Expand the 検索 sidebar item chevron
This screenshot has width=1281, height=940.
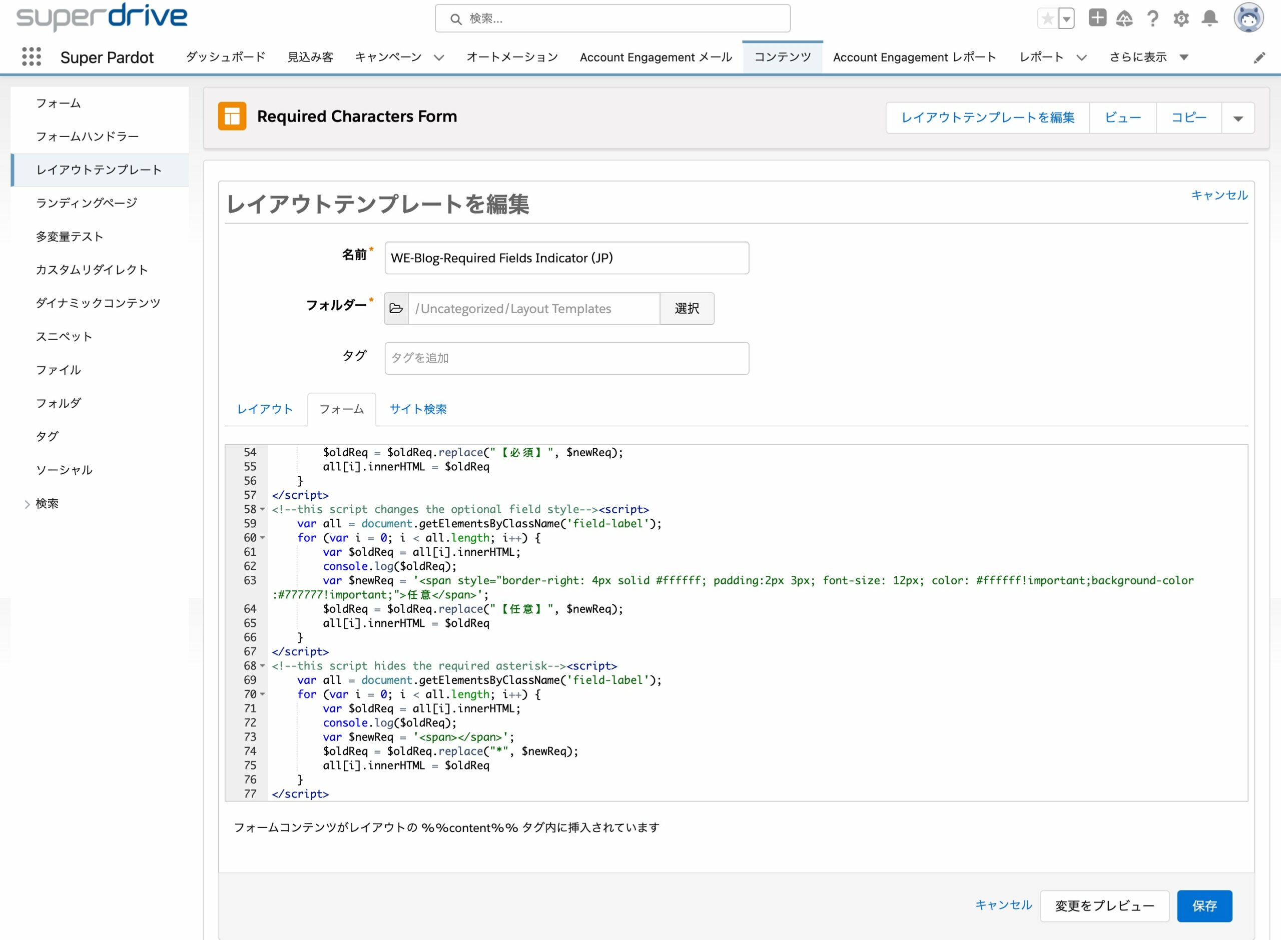point(27,504)
